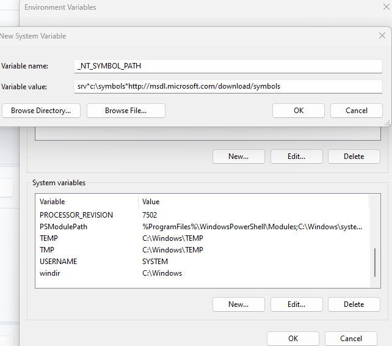This screenshot has height=346, width=392.
Task: Open Browse File dialog
Action: 126,111
